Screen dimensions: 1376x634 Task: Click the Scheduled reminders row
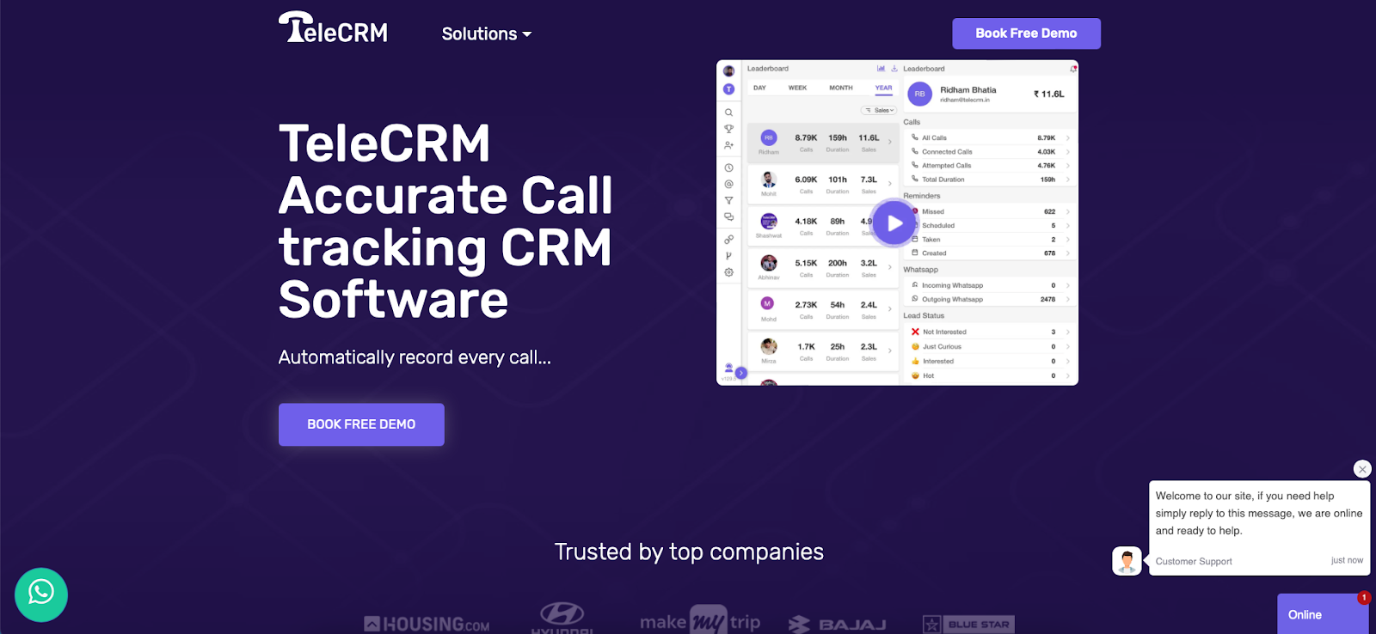tap(989, 226)
